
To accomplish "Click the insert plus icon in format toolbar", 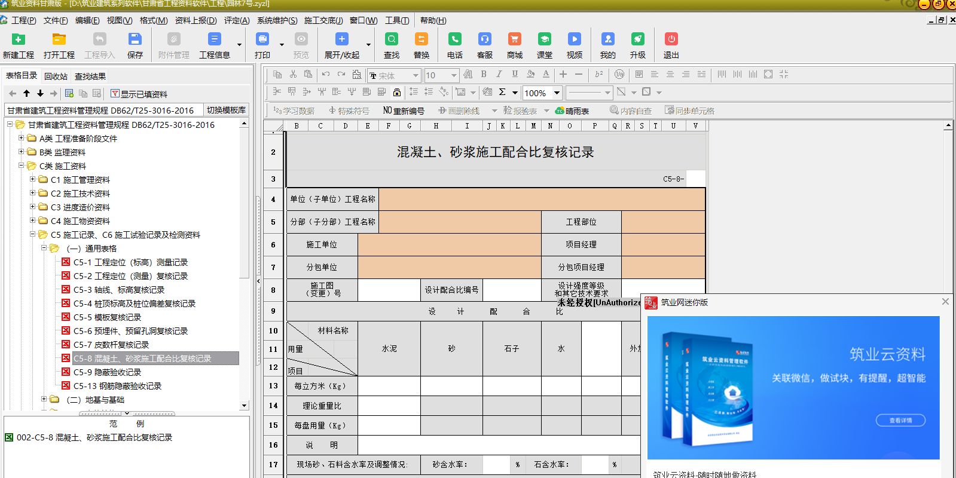I will pyautogui.click(x=563, y=75).
